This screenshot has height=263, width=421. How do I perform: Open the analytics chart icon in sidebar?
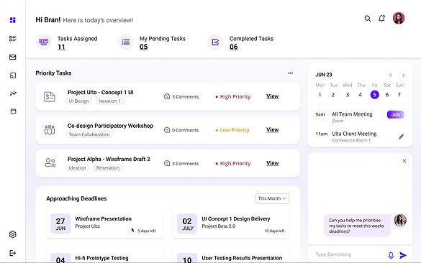tap(13, 93)
